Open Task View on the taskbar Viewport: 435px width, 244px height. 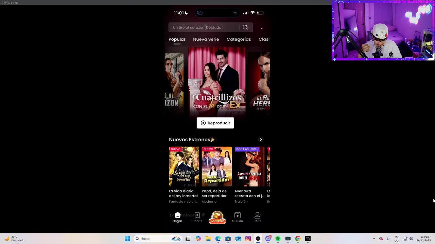[188, 239]
